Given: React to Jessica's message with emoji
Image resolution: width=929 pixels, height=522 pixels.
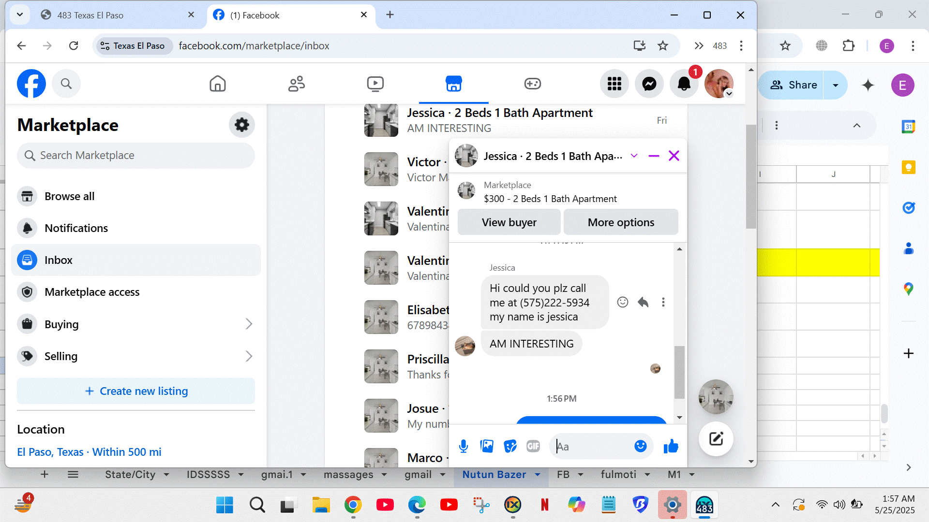Looking at the screenshot, I should click(x=623, y=302).
